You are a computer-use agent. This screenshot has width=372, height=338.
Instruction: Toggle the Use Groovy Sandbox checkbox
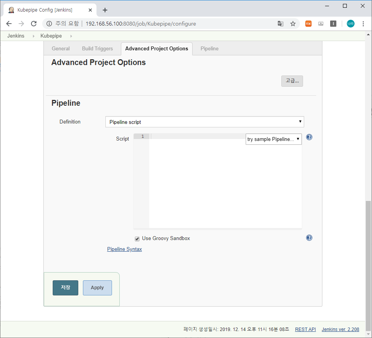click(137, 238)
